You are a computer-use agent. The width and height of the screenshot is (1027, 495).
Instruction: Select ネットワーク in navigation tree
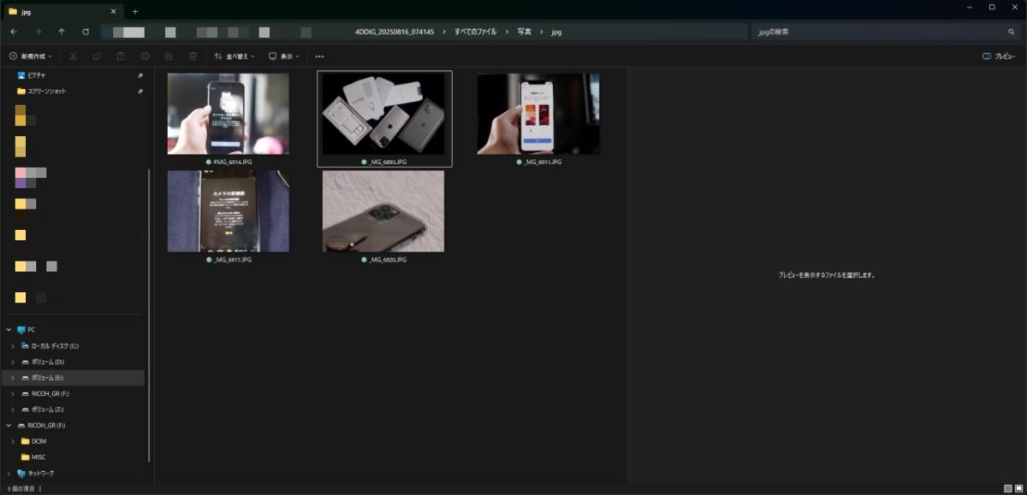40,473
